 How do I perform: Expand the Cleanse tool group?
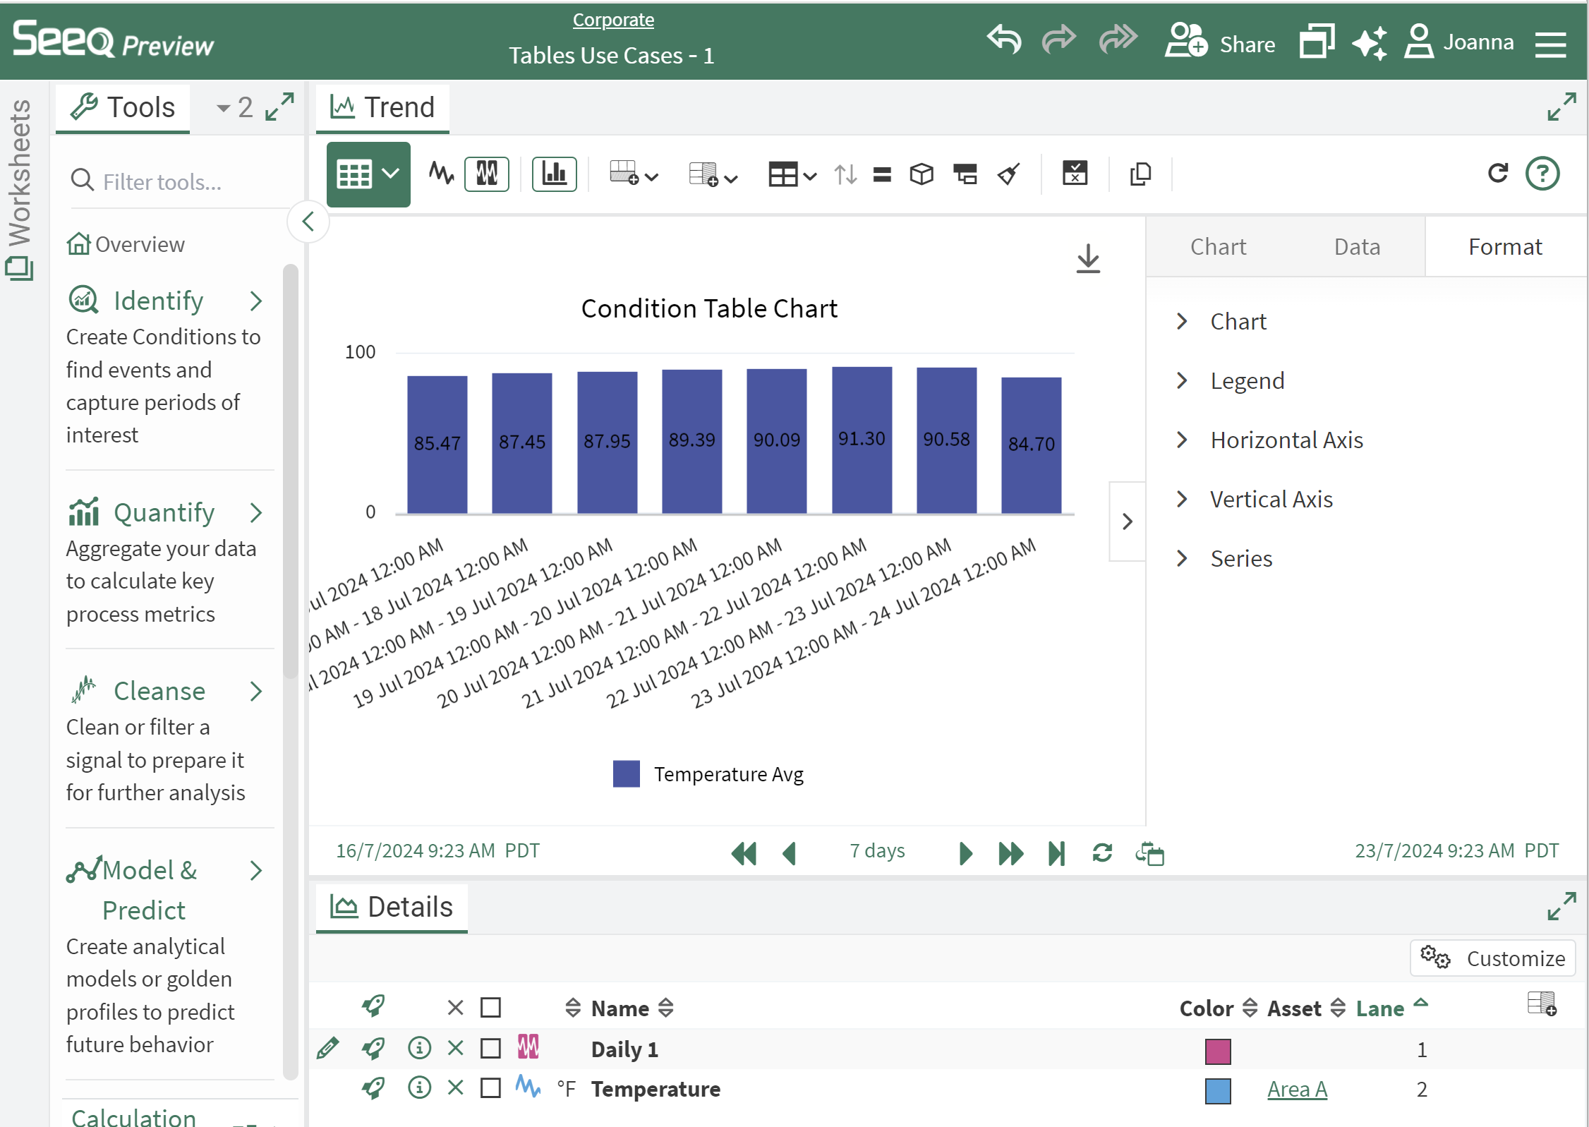pyautogui.click(x=166, y=691)
